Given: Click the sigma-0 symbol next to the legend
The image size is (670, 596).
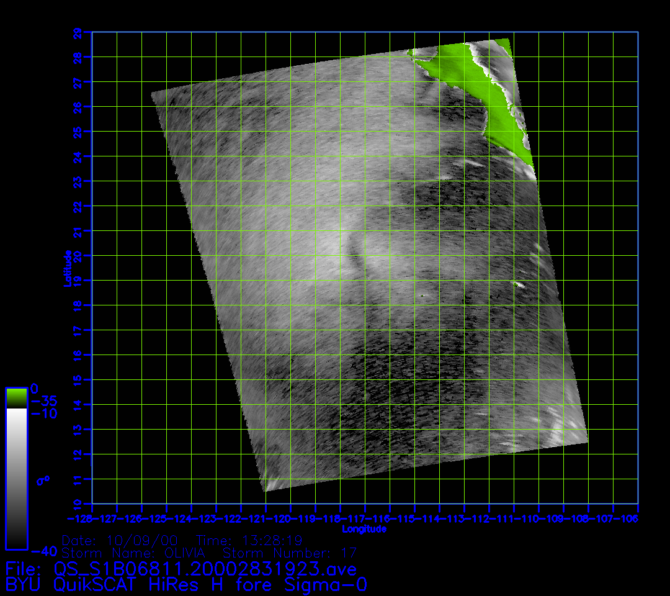Looking at the screenshot, I should click(42, 480).
